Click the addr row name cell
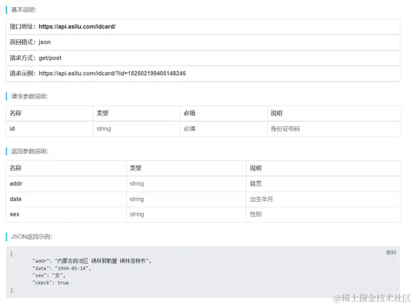The width and height of the screenshot is (414, 306). 66,184
